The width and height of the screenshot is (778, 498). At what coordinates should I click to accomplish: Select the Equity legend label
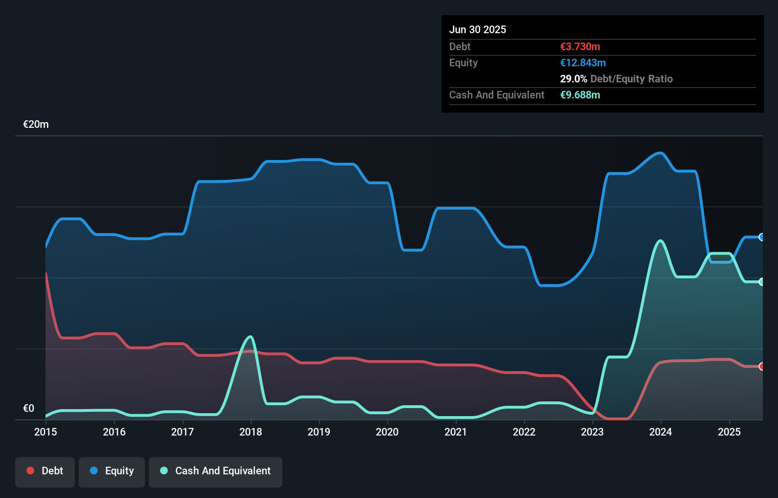pos(119,471)
